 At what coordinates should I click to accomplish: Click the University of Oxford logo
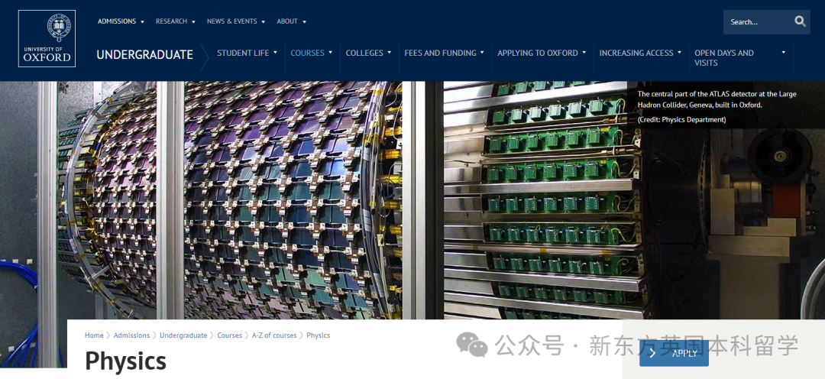point(47,38)
